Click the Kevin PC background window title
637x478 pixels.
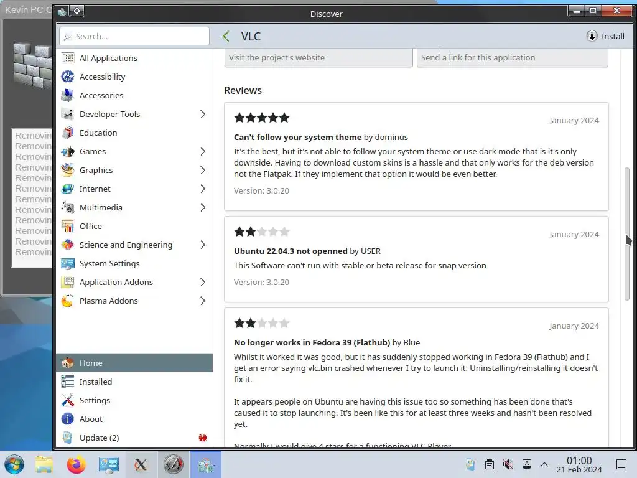[28, 10]
